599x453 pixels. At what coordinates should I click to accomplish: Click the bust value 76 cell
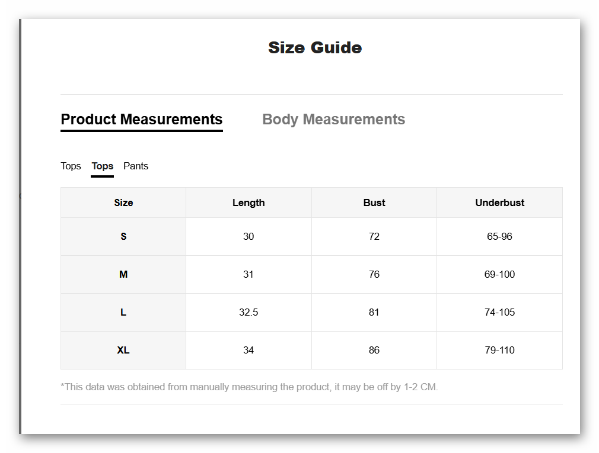pyautogui.click(x=374, y=274)
